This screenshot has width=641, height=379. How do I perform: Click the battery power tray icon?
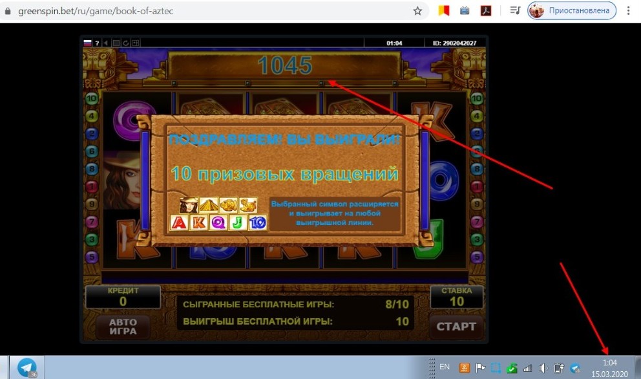tap(559, 368)
